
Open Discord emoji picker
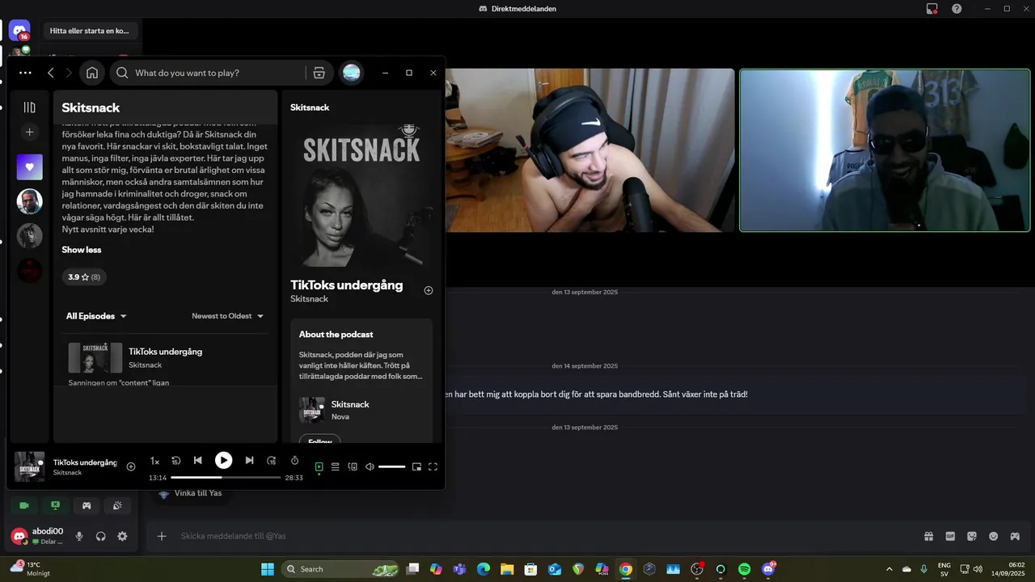994,536
